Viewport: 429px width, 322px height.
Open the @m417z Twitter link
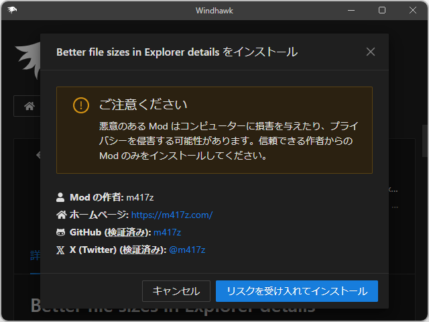(187, 250)
